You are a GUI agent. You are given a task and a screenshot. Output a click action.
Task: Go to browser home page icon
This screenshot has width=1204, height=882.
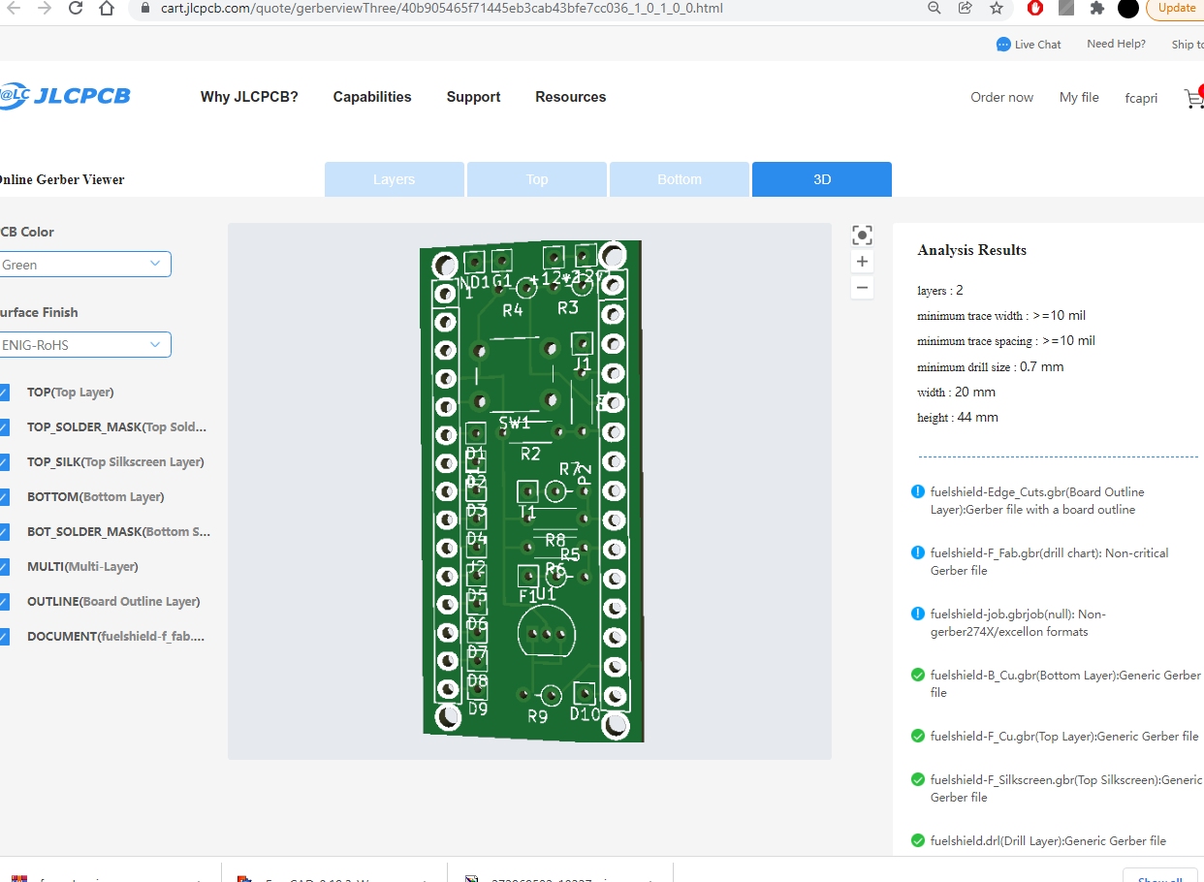[x=107, y=9]
